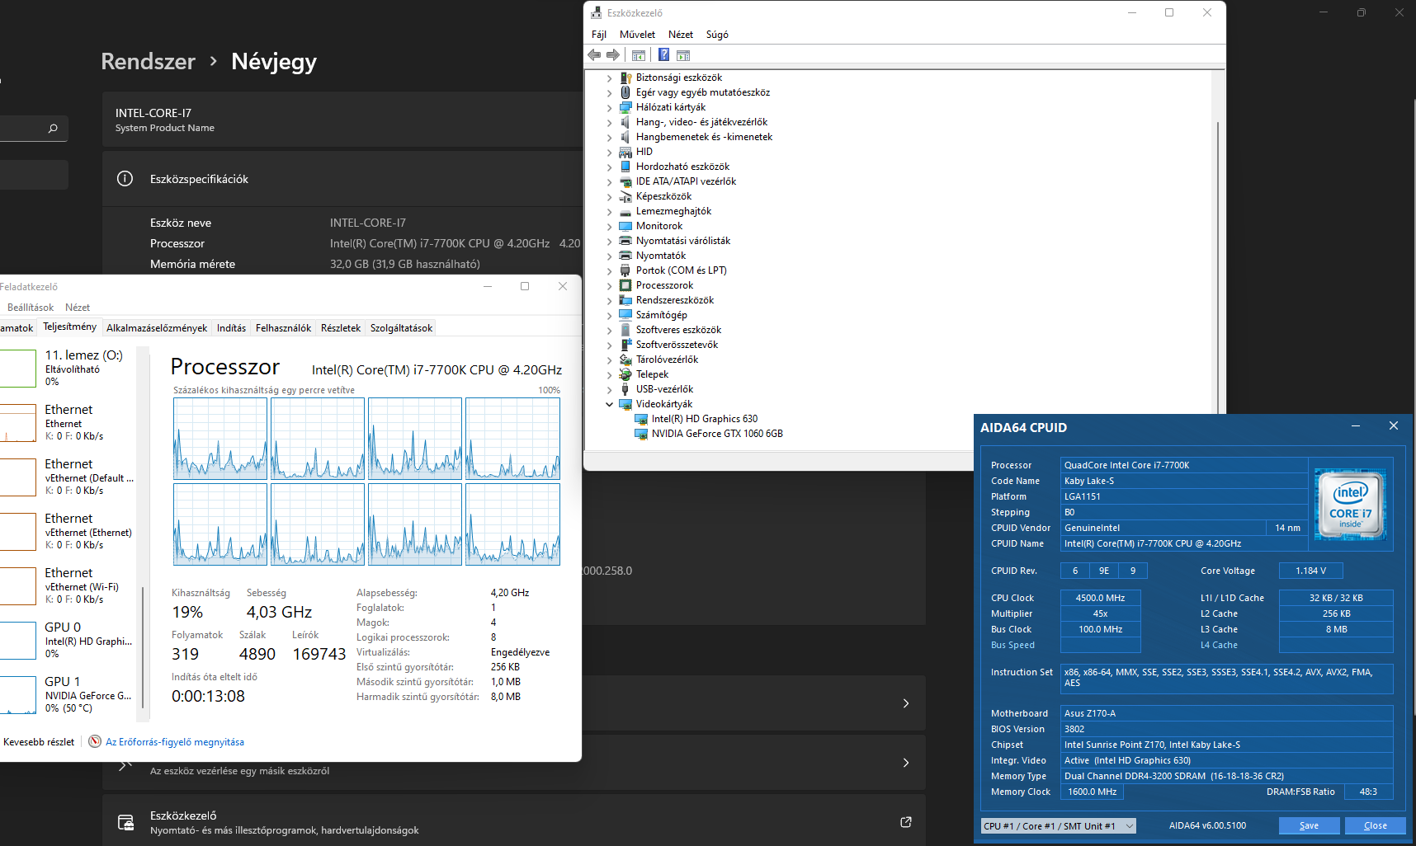
Task: Click the Device Manager title bar app icon
Action: [596, 13]
